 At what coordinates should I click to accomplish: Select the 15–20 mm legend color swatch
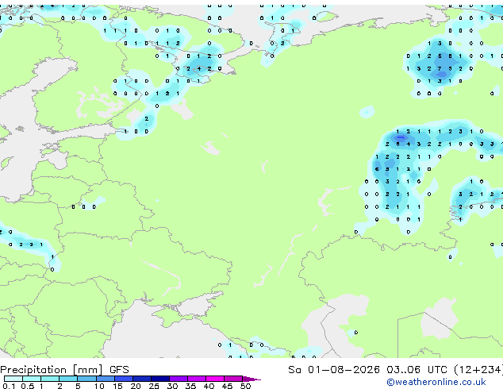coord(124,379)
